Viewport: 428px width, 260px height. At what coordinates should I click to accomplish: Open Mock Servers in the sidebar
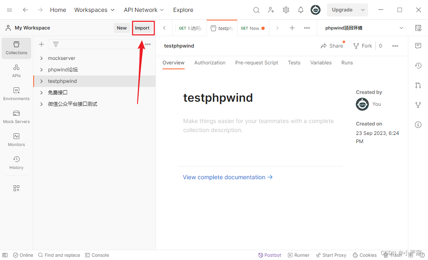[x=16, y=117]
